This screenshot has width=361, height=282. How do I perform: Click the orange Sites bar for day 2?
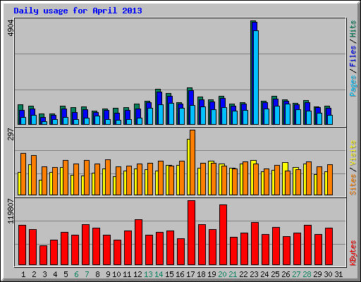[x=34, y=175]
